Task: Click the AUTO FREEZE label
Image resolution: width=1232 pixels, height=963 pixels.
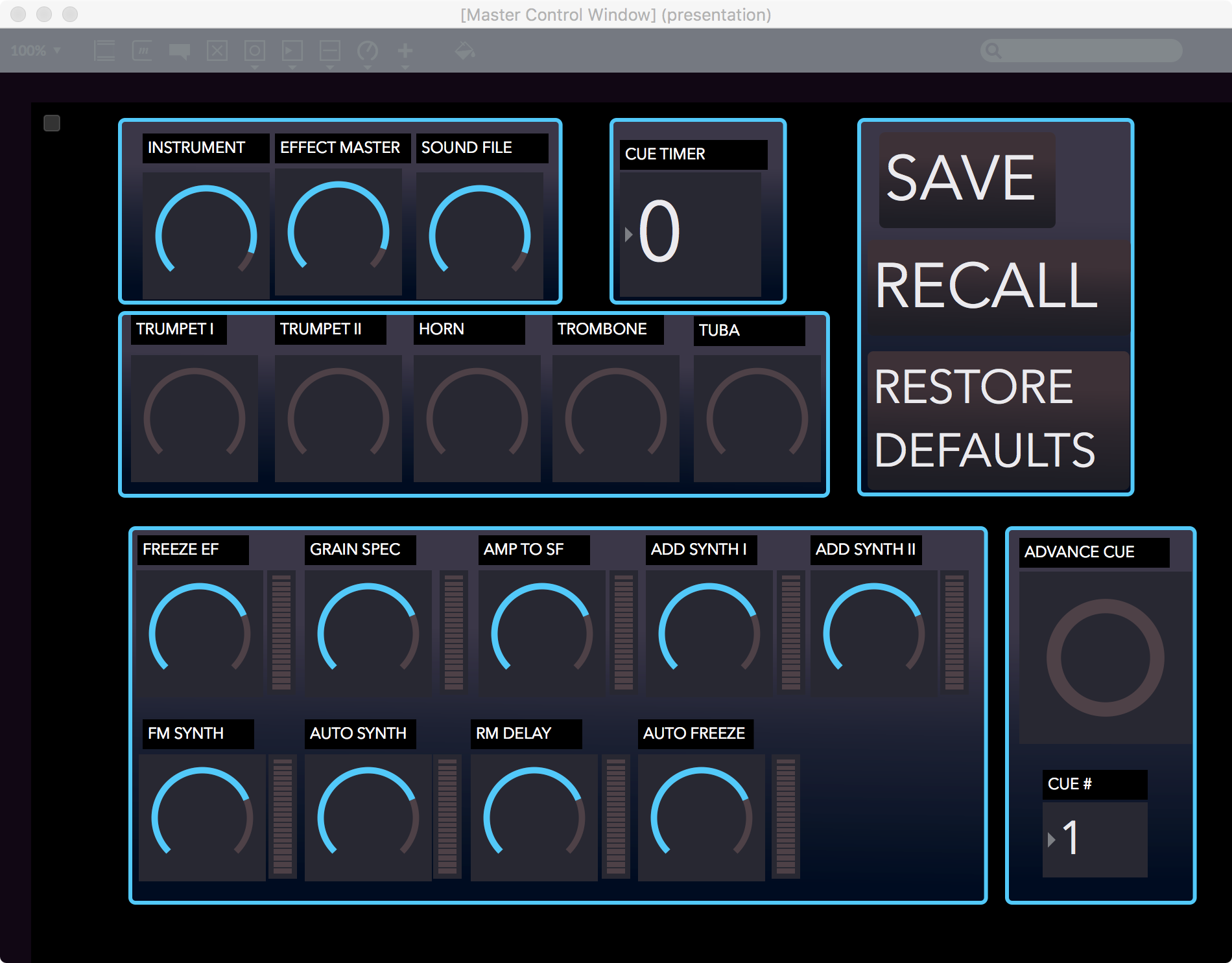Action: (x=696, y=734)
